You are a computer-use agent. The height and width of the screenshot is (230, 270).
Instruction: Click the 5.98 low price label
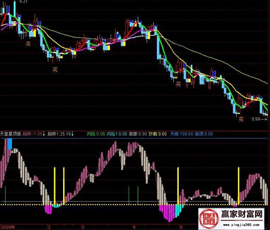coord(256,119)
